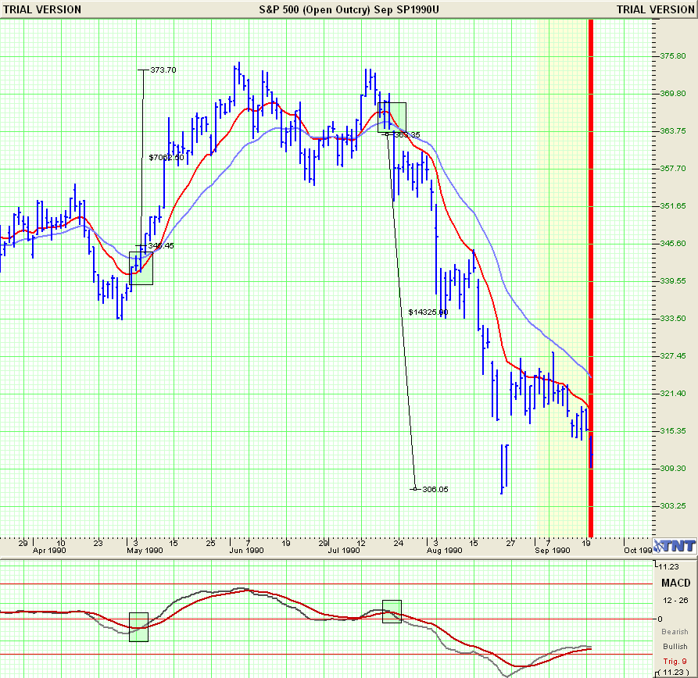Click the Trig. 9 trigger setting
The image size is (698, 678).
pos(675,661)
